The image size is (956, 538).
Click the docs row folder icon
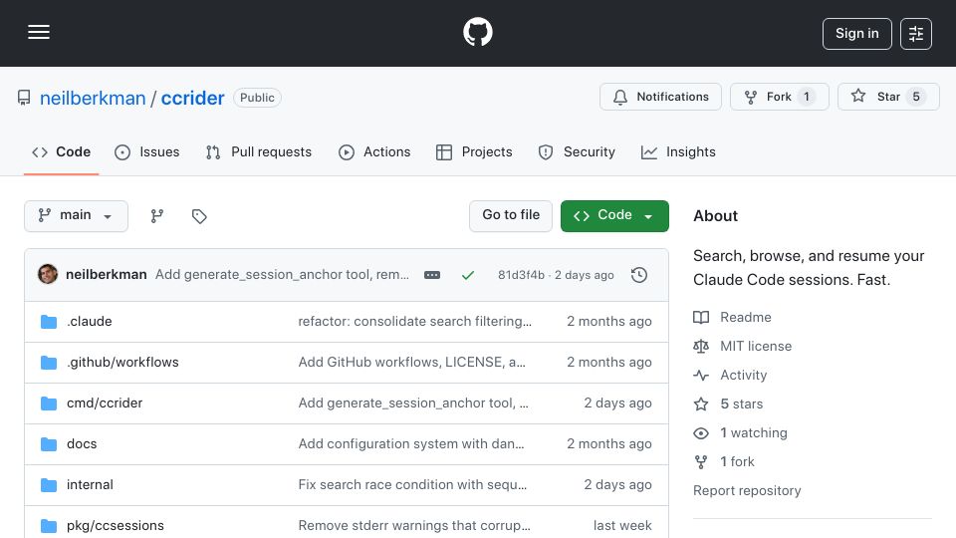tap(48, 444)
